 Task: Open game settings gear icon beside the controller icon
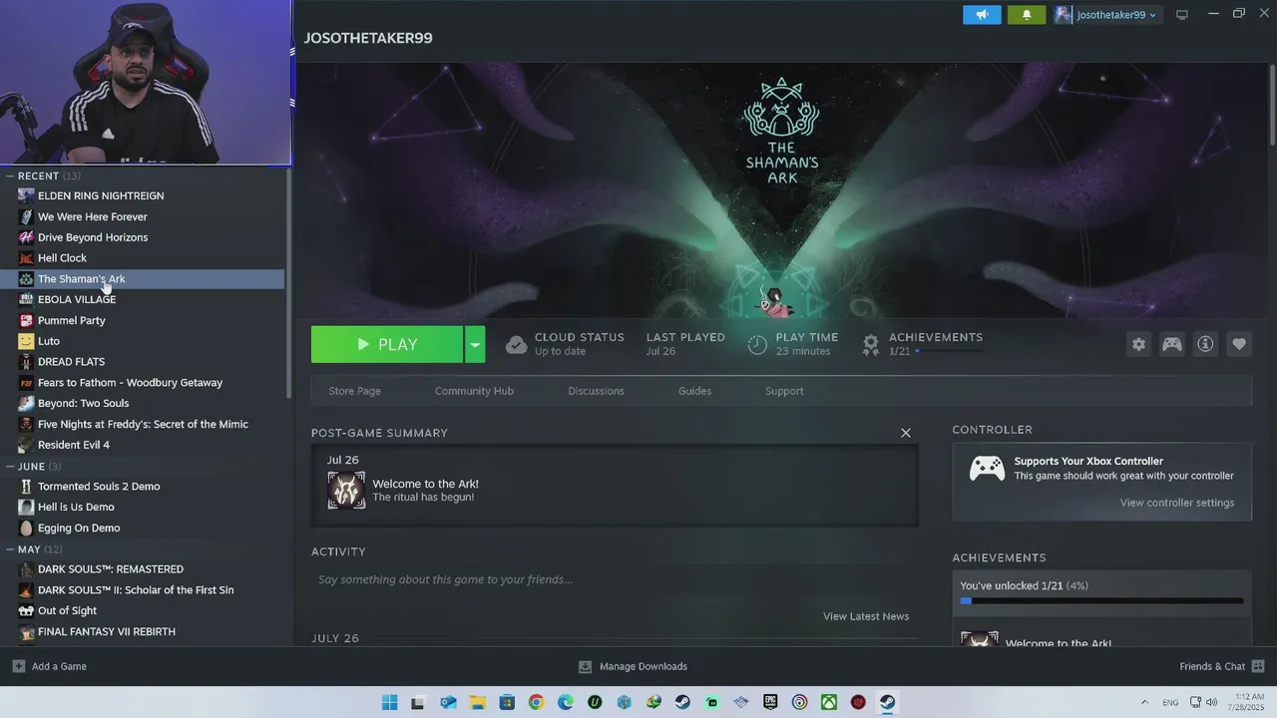click(x=1138, y=344)
